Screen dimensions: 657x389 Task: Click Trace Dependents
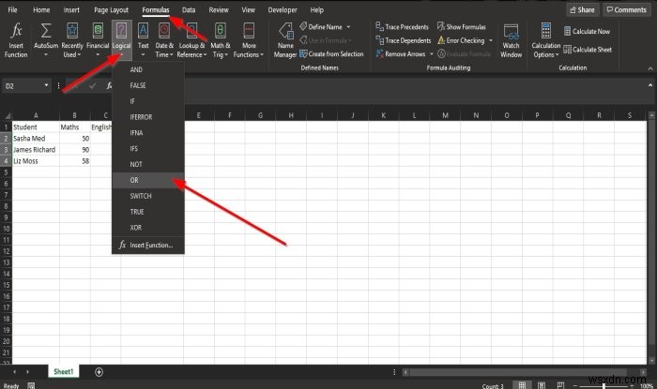click(404, 40)
